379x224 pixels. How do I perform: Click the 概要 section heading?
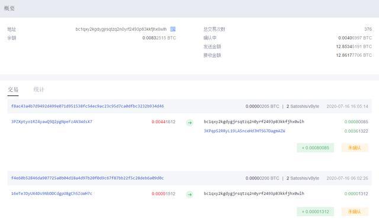coord(9,8)
